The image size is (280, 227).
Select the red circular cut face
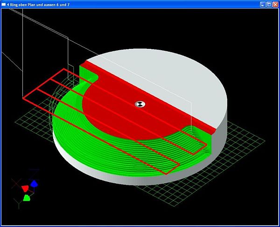pos(117,116)
